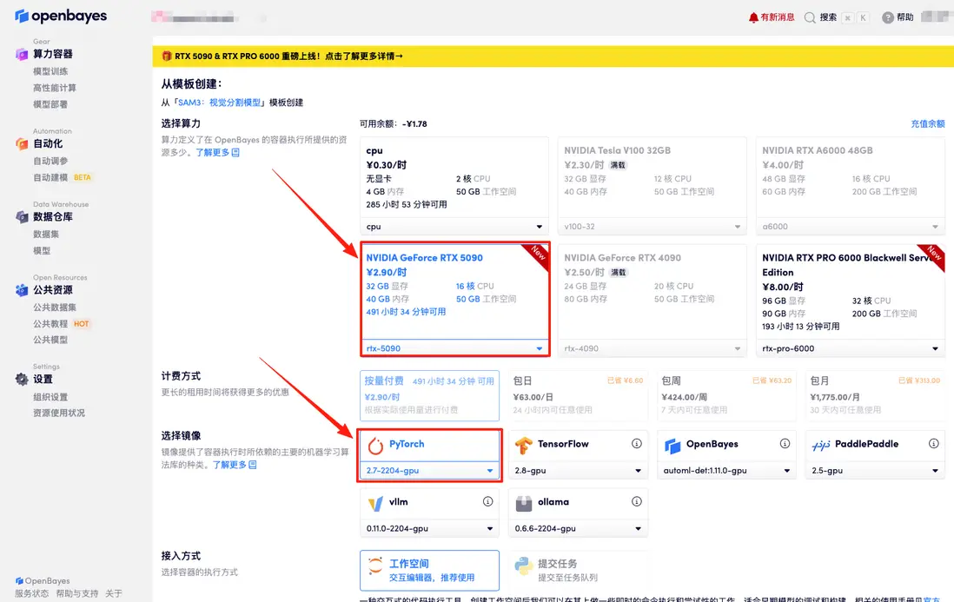Open the 算力容器 section icon
The height and width of the screenshot is (602, 954).
click(22, 54)
